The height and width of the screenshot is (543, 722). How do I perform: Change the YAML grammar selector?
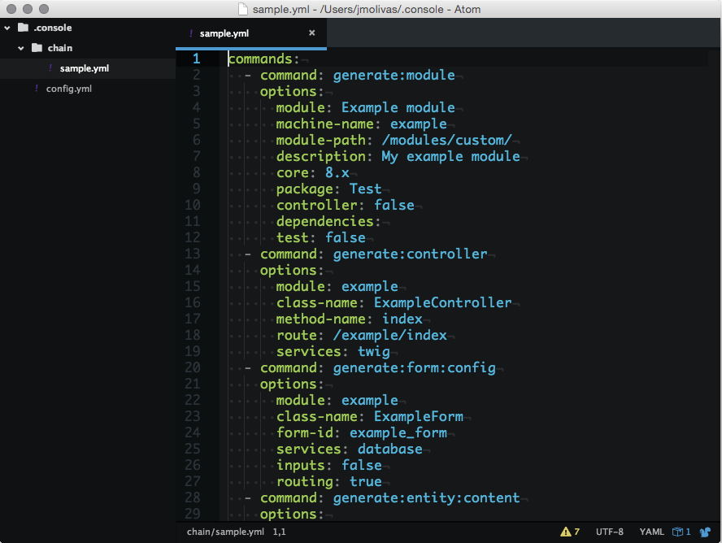point(651,532)
